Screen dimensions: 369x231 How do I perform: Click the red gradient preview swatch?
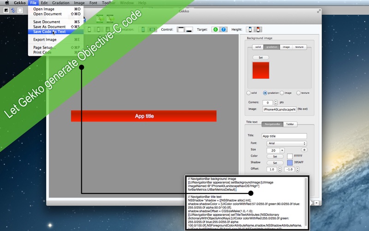click(261, 71)
